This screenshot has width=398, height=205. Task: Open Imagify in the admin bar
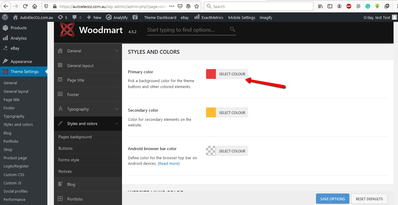pyautogui.click(x=266, y=17)
